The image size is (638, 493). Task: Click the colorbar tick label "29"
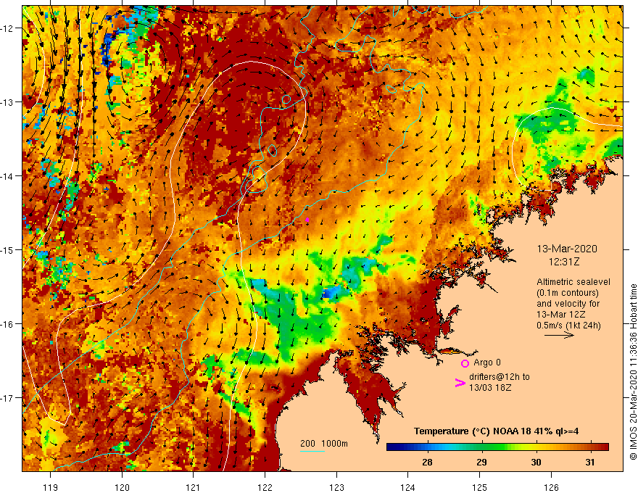(x=481, y=462)
